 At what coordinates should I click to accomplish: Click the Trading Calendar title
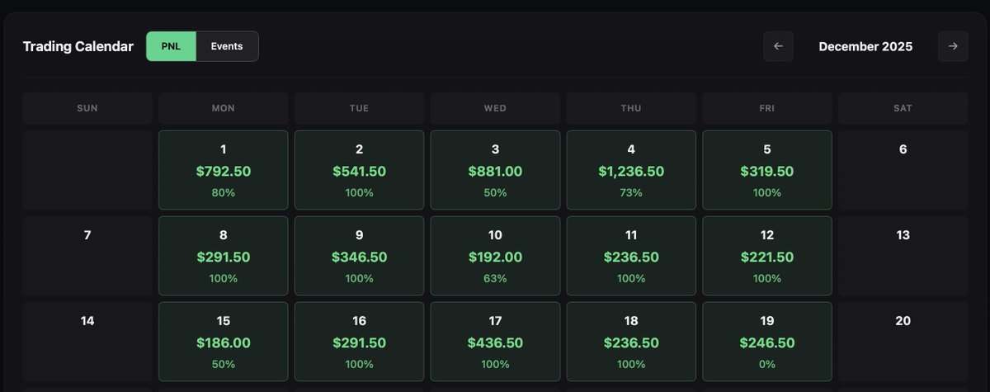[78, 46]
